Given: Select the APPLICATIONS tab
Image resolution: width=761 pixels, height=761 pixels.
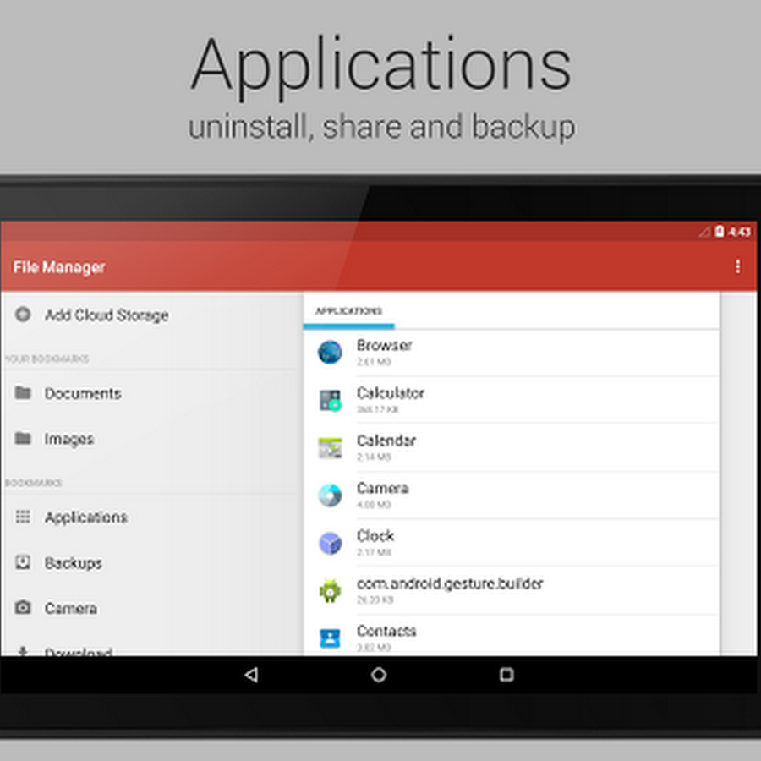Looking at the screenshot, I should (x=348, y=311).
